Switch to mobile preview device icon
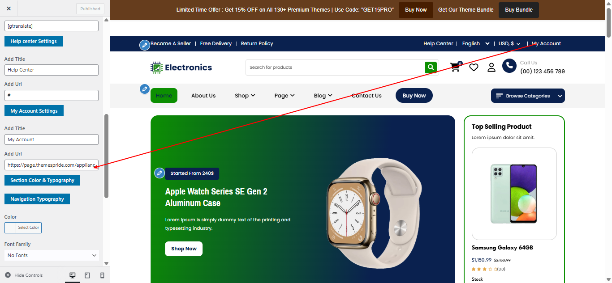 coord(102,275)
